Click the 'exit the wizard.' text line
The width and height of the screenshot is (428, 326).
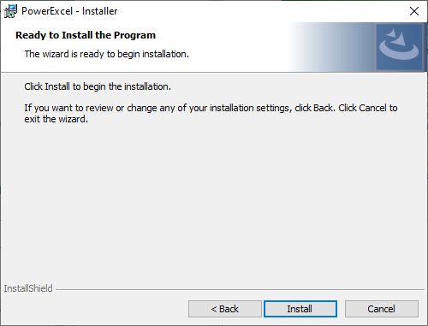pos(56,119)
